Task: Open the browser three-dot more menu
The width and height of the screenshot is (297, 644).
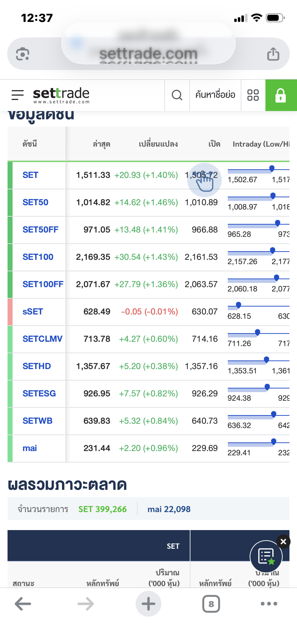Action: [269, 604]
